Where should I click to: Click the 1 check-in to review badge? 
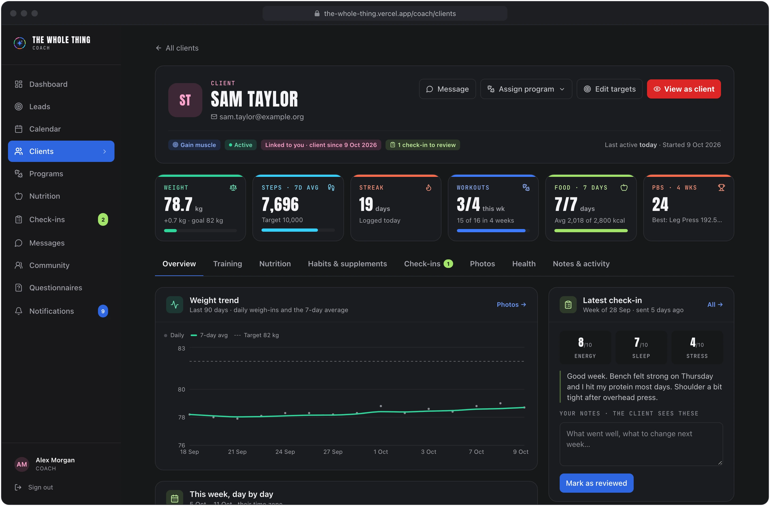pyautogui.click(x=423, y=145)
